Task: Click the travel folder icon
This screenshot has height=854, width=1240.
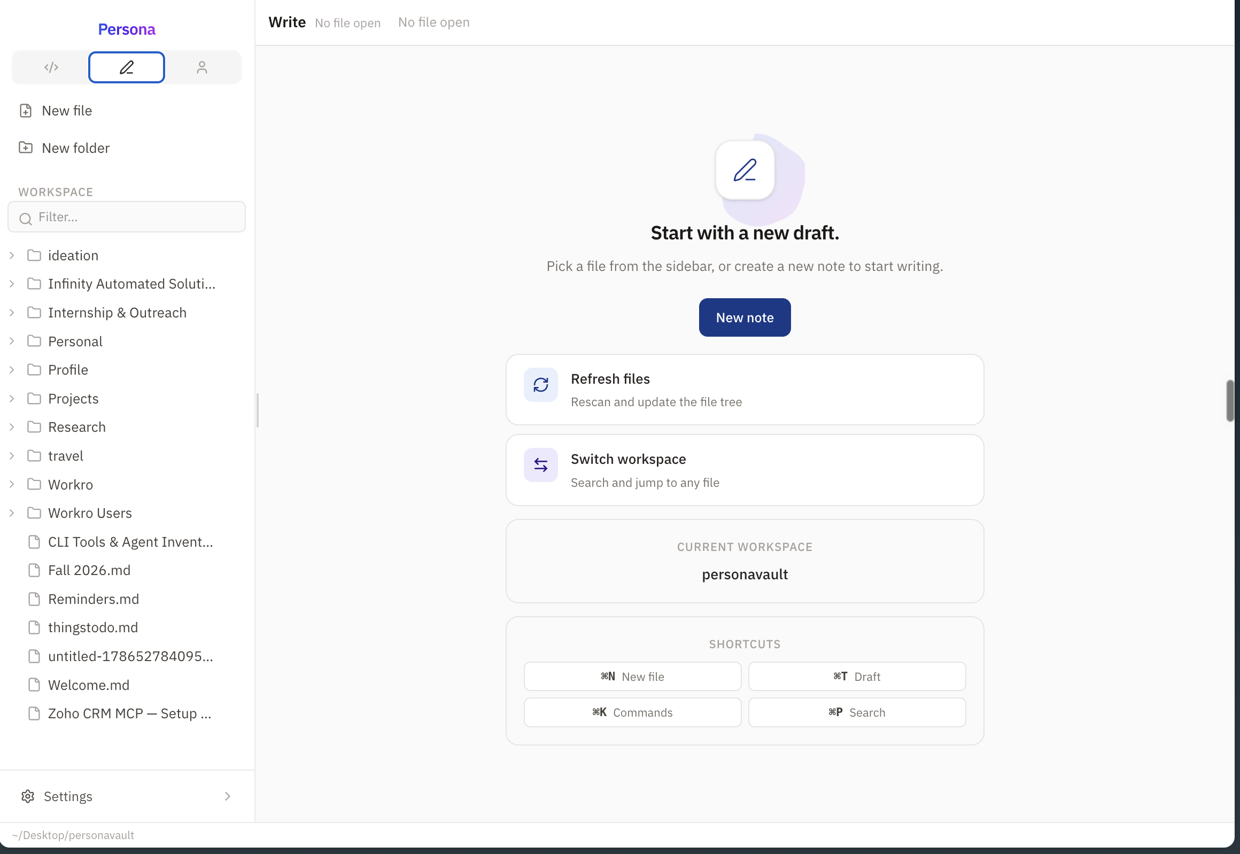Action: pyautogui.click(x=34, y=455)
